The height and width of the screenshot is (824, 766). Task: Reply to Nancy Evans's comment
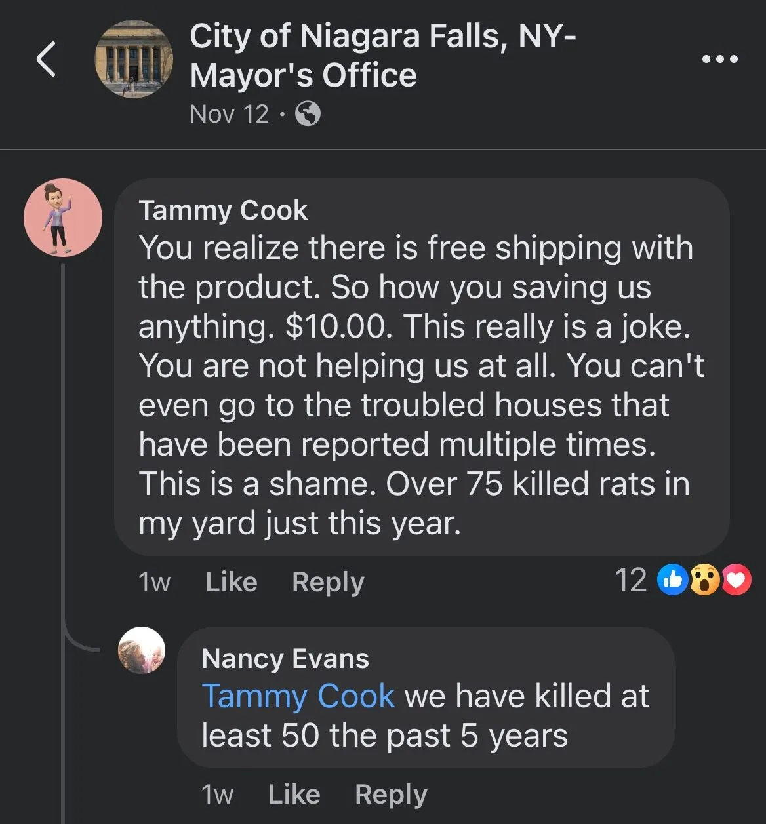[x=391, y=795]
